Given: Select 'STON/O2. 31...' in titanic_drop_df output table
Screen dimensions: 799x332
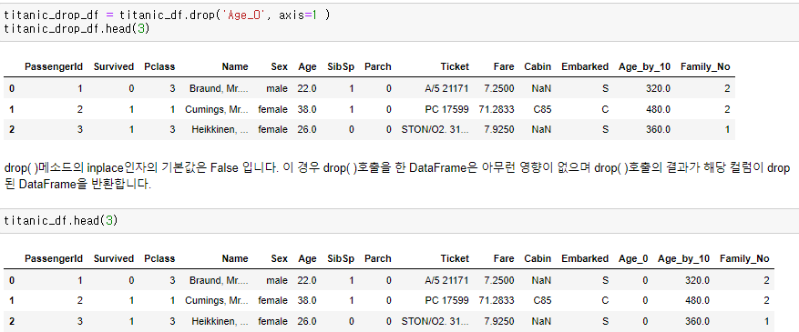Looking at the screenshot, I should coord(435,130).
